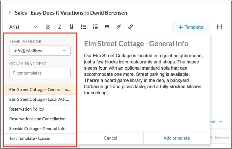Click the Filter templates input field
Screen dimensions: 232x149
40,73
